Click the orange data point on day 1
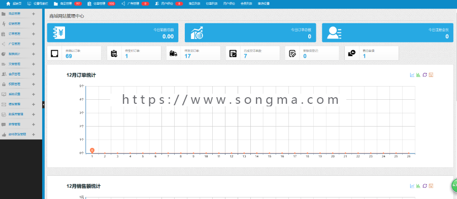Viewport: 457px width, 199px height. [92, 150]
